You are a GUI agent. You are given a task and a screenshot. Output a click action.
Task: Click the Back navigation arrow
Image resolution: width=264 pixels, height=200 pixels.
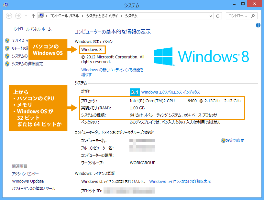(9, 16)
